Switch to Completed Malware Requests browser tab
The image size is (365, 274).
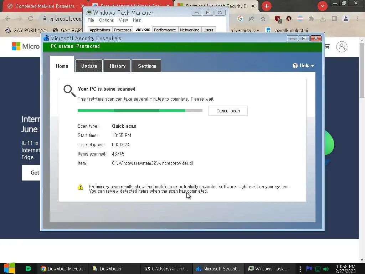[45, 6]
